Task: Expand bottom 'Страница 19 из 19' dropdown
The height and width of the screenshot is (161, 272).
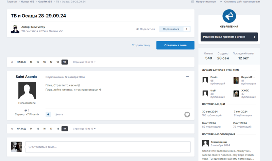Action: point(84,129)
